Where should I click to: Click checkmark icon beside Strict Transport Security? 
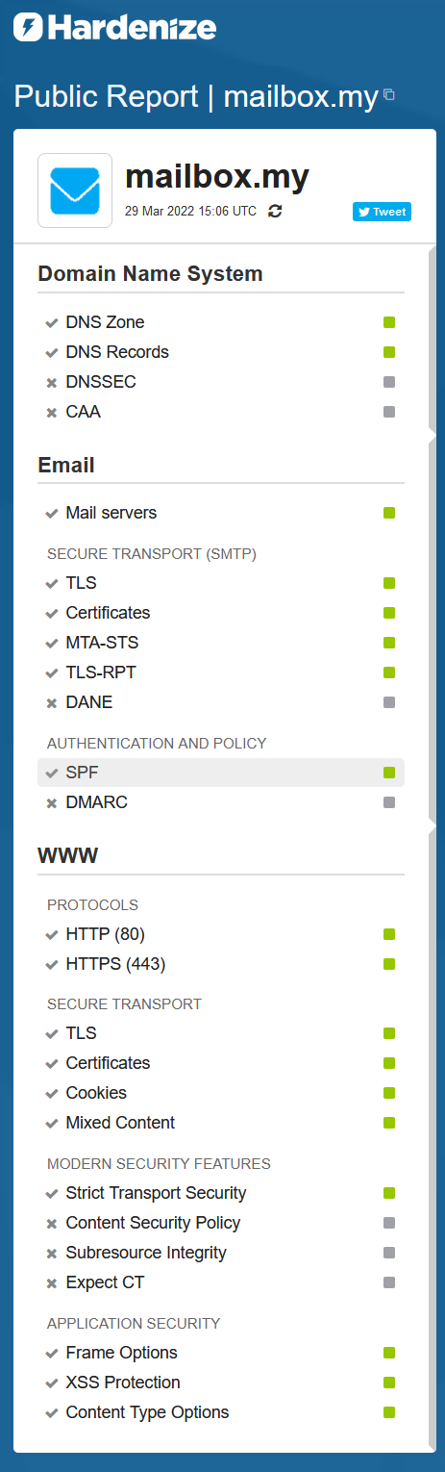[52, 1193]
